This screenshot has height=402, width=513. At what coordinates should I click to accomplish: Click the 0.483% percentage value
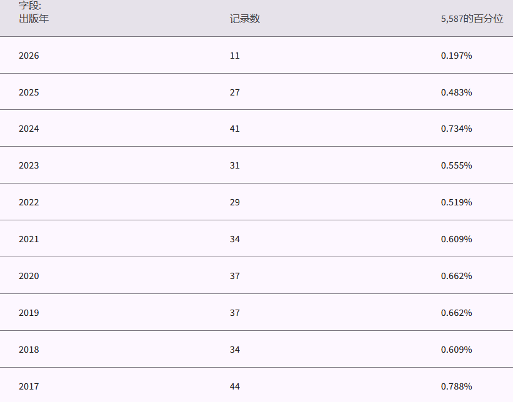click(x=456, y=92)
